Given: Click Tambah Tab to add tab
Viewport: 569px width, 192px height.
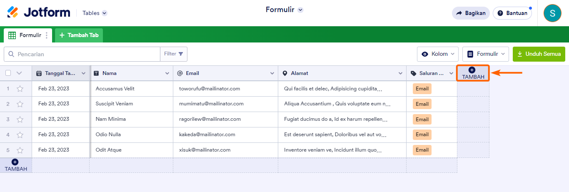Looking at the screenshot, I should [79, 35].
